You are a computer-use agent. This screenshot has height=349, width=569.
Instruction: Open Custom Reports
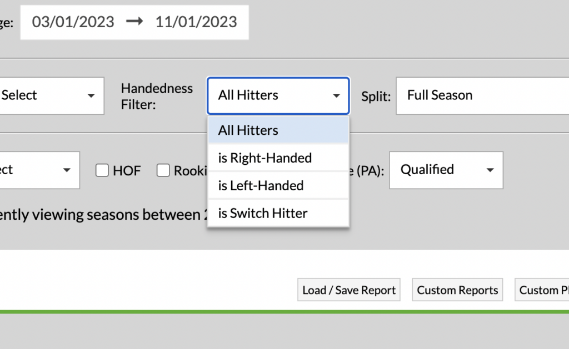click(x=457, y=290)
